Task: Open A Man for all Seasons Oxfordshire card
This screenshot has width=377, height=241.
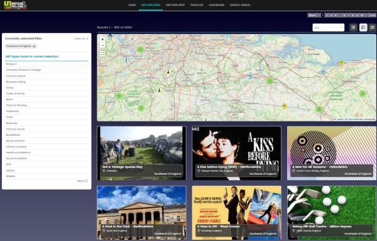Action: click(332, 153)
